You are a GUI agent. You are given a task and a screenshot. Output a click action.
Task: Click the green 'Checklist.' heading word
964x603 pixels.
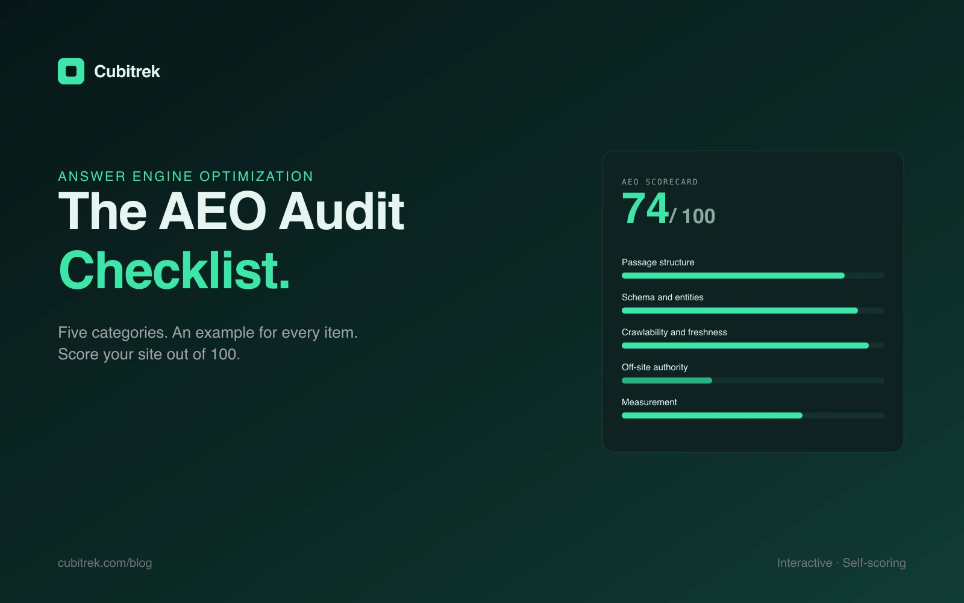(174, 270)
